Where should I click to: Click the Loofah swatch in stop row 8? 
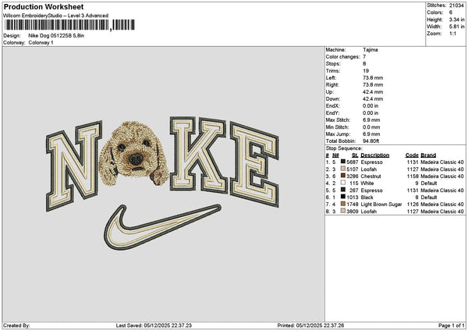click(343, 211)
